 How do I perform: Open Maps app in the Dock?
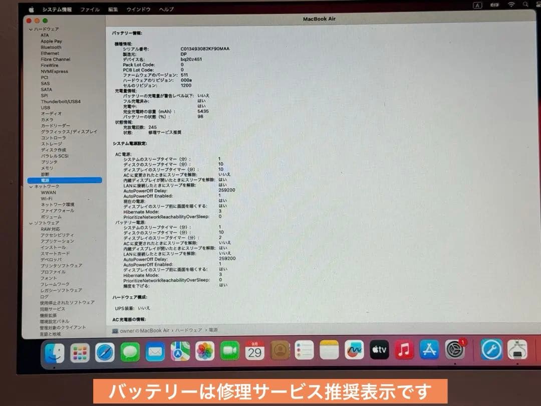pos(180,352)
